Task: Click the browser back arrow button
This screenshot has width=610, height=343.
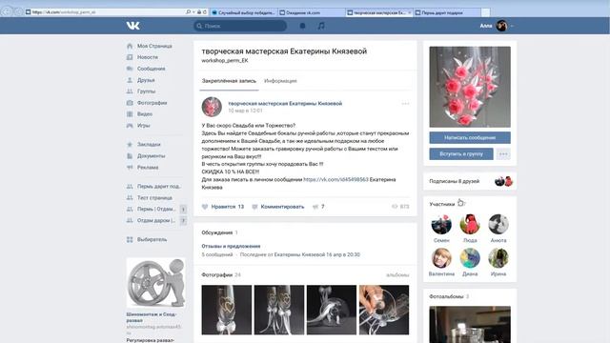Action: click(x=7, y=11)
